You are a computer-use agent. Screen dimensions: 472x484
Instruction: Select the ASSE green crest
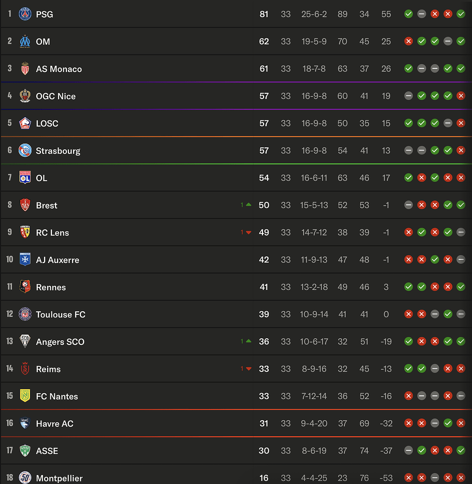point(25,450)
